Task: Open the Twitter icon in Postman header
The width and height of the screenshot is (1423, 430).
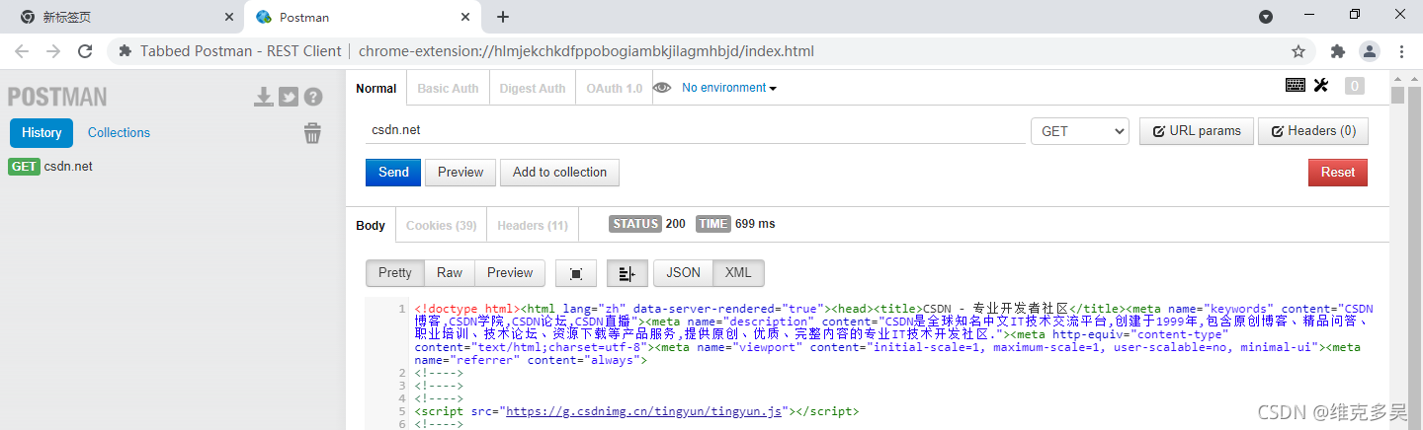Action: (289, 97)
